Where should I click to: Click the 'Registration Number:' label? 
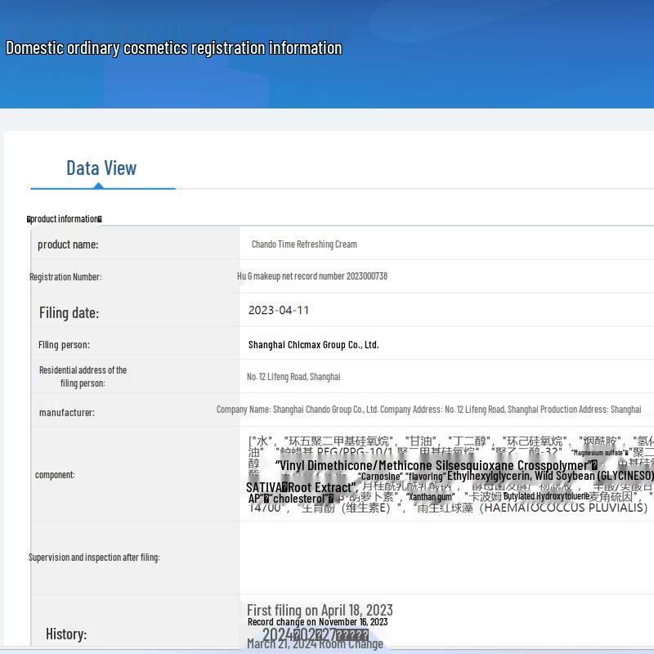[65, 277]
